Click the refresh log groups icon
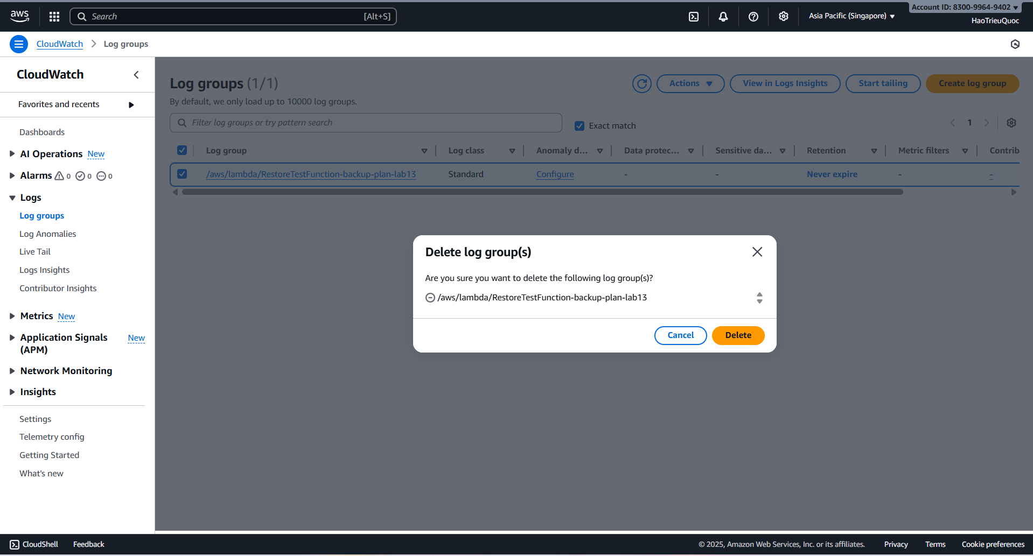 [x=641, y=83]
